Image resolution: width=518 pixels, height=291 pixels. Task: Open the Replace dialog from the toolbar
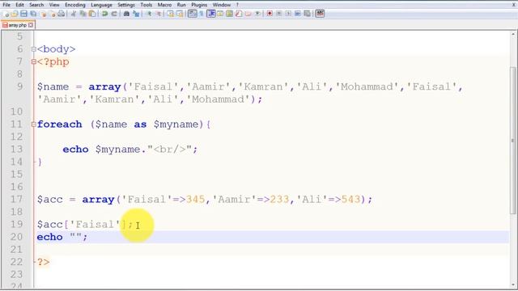[136, 14]
